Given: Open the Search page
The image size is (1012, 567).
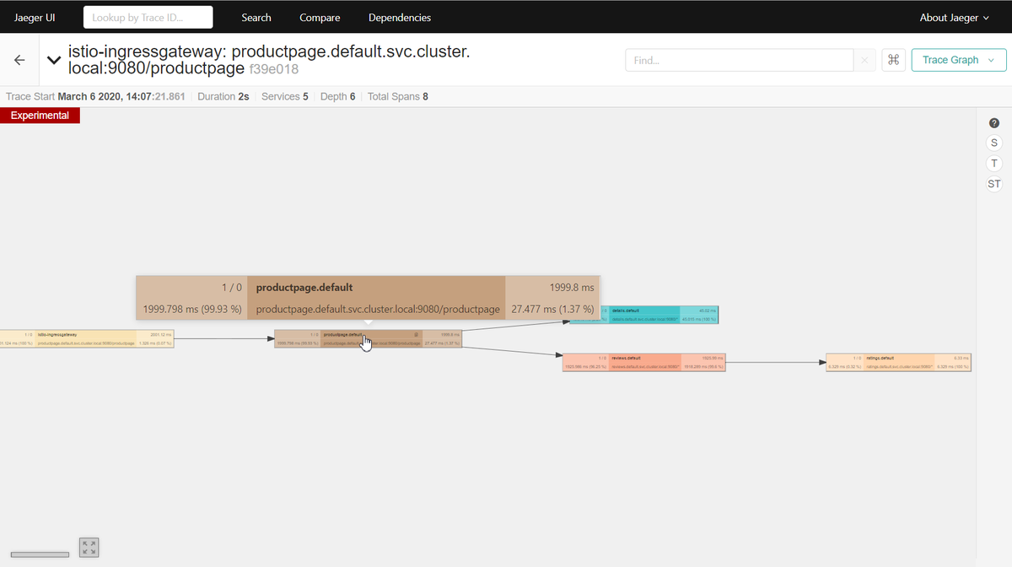Looking at the screenshot, I should tap(256, 17).
